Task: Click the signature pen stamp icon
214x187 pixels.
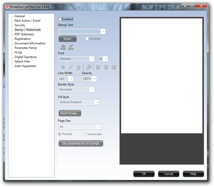Action: click(71, 47)
